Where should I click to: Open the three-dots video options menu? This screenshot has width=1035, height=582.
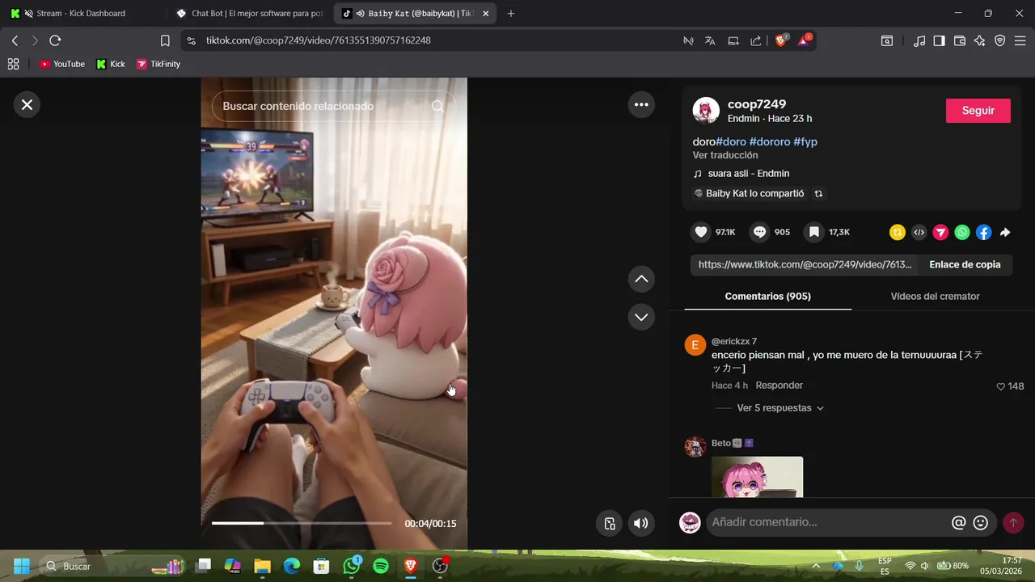pos(641,104)
